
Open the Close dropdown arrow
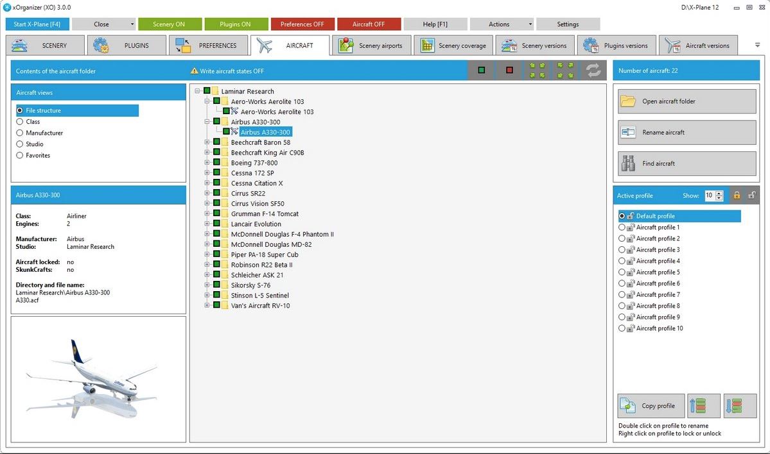(132, 24)
